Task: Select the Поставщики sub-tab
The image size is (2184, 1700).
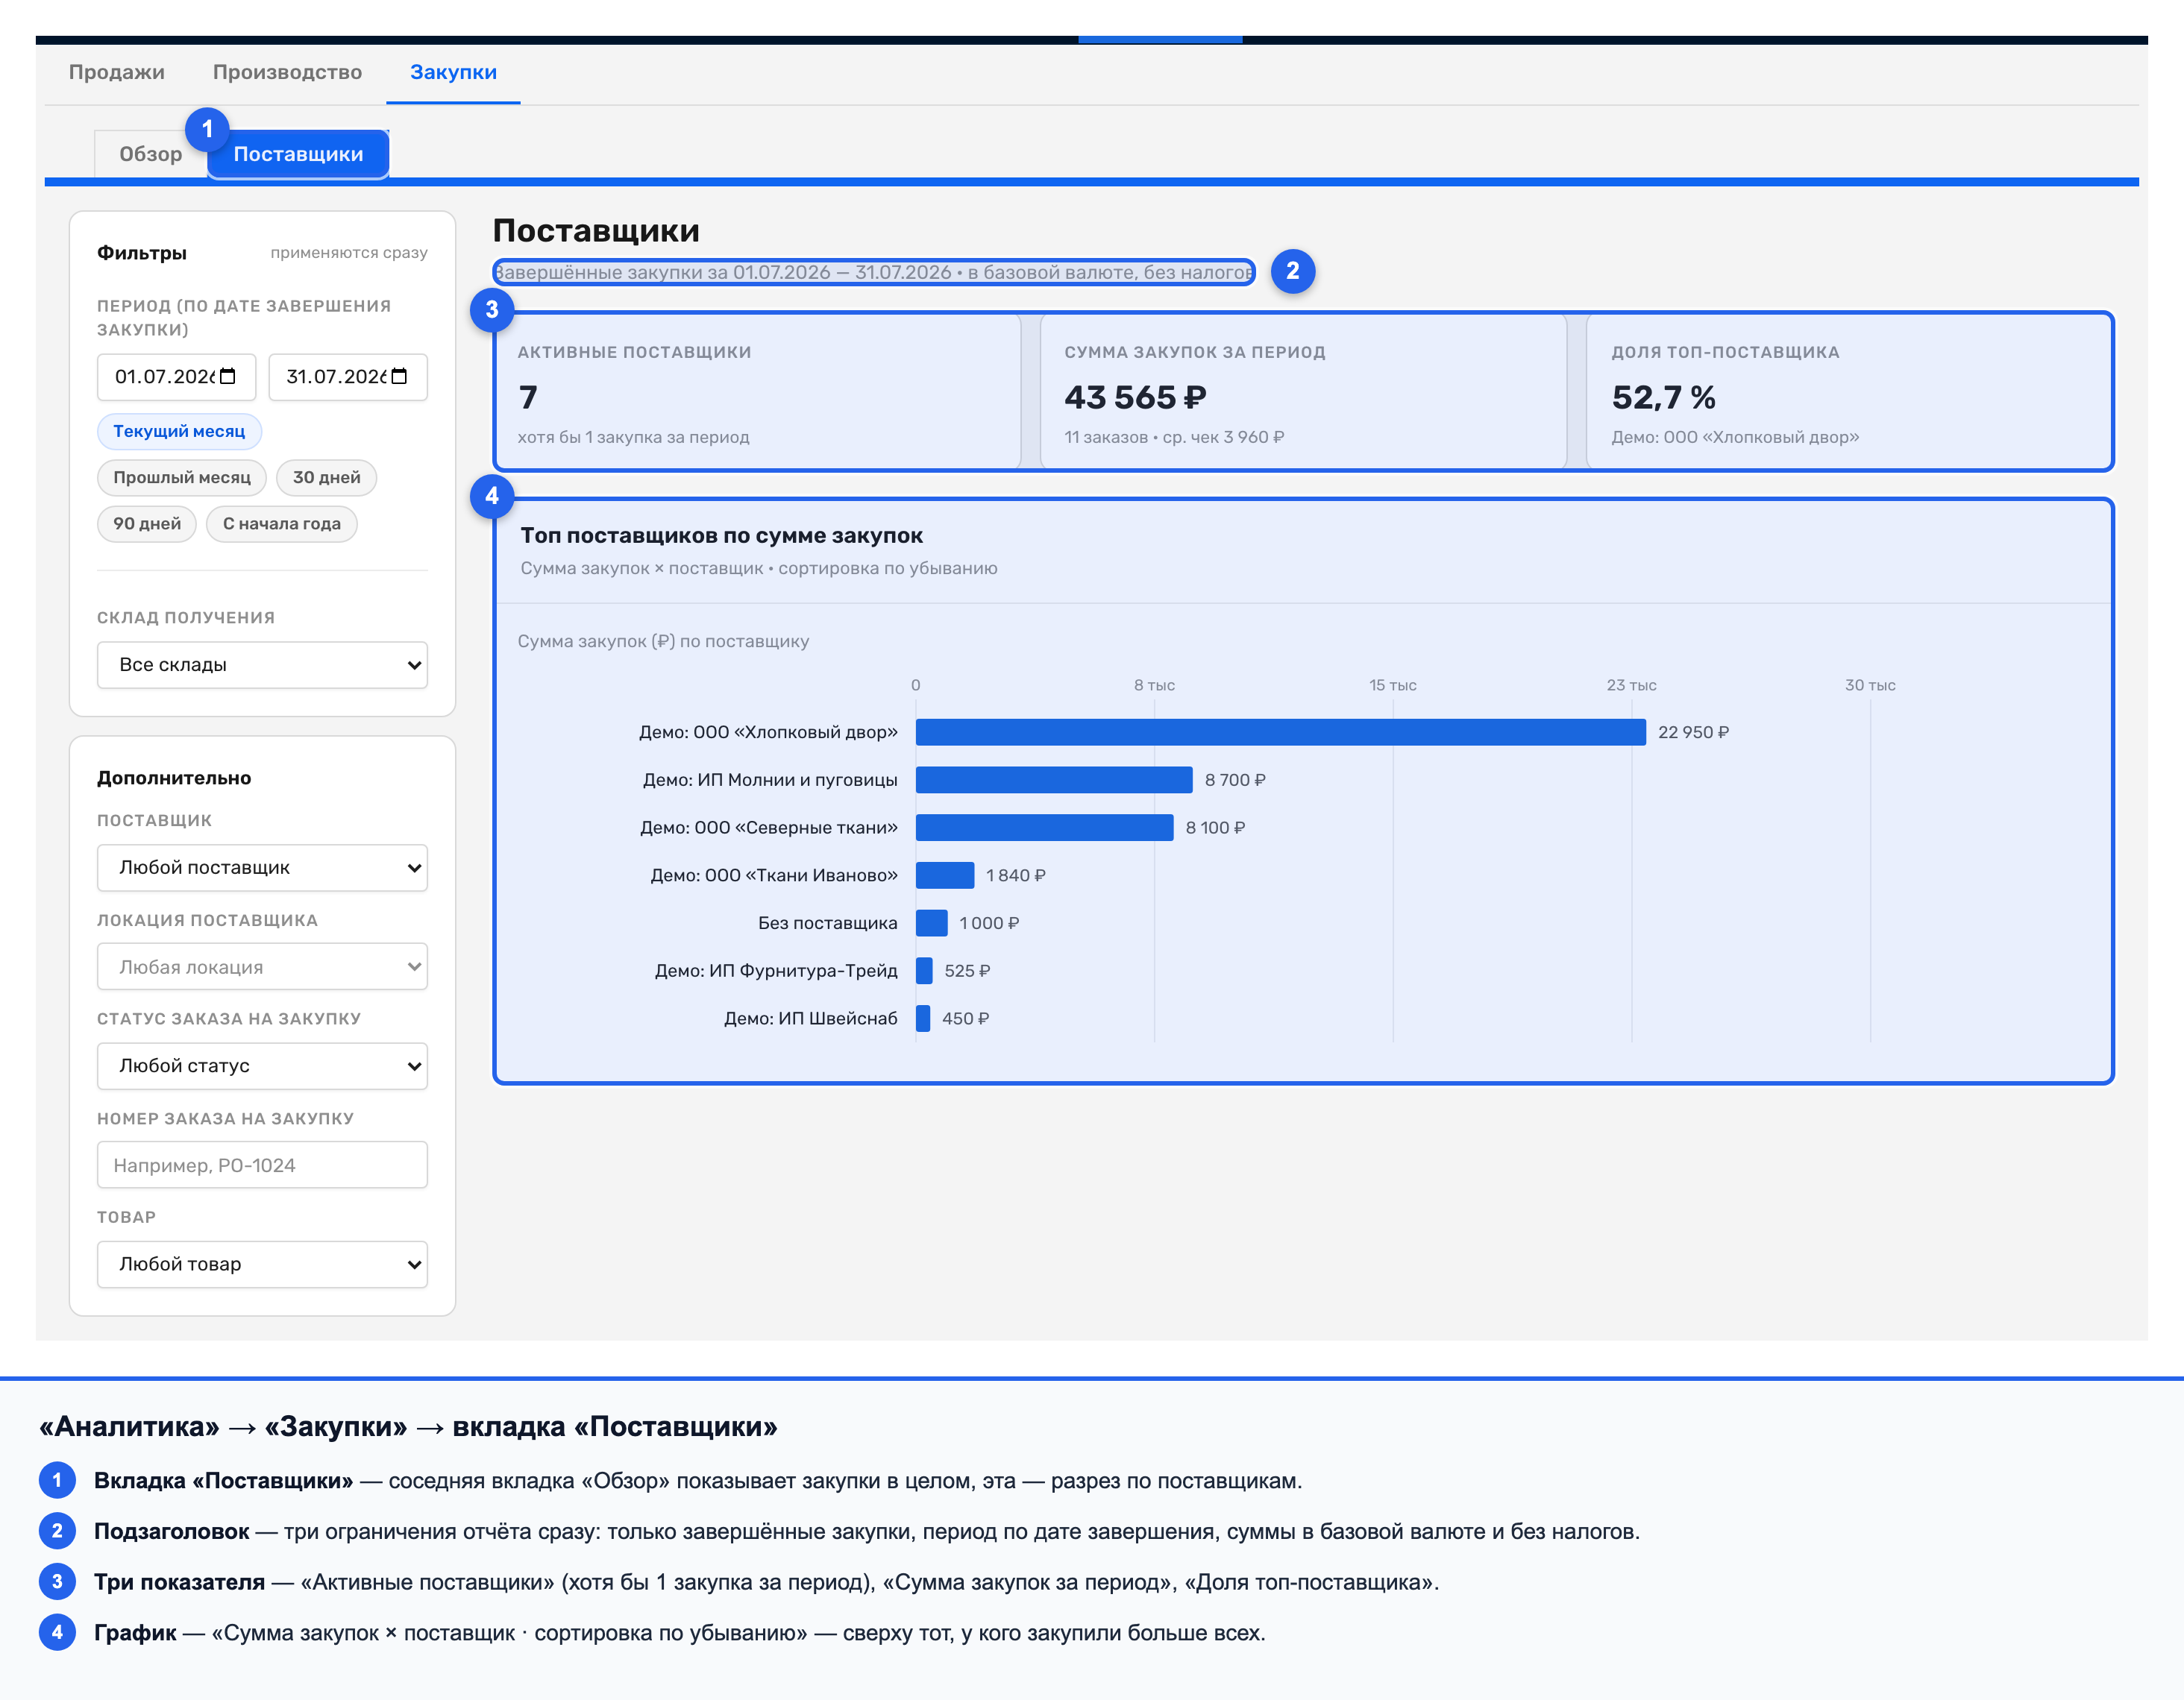Action: pos(298,154)
